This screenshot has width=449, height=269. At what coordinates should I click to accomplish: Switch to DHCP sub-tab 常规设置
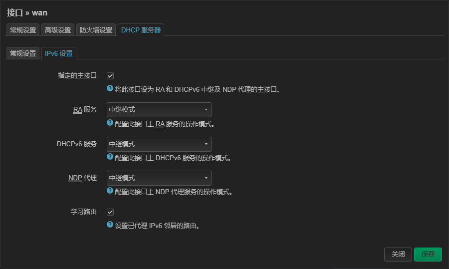tap(23, 53)
